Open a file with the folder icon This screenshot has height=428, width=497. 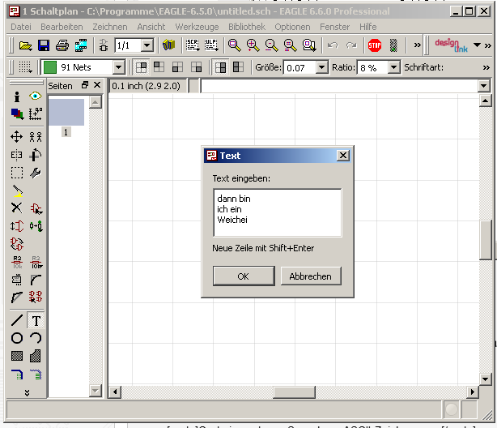25,45
